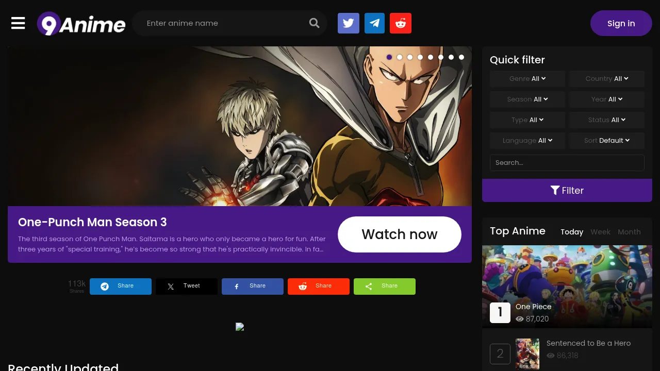Click the Tweet share button

tap(186, 286)
